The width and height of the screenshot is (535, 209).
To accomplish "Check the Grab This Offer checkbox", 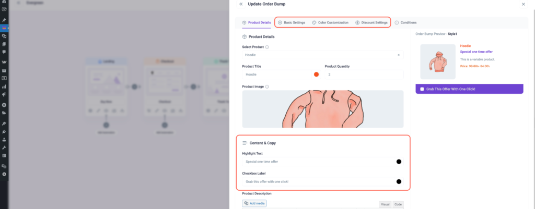I will pyautogui.click(x=422, y=89).
